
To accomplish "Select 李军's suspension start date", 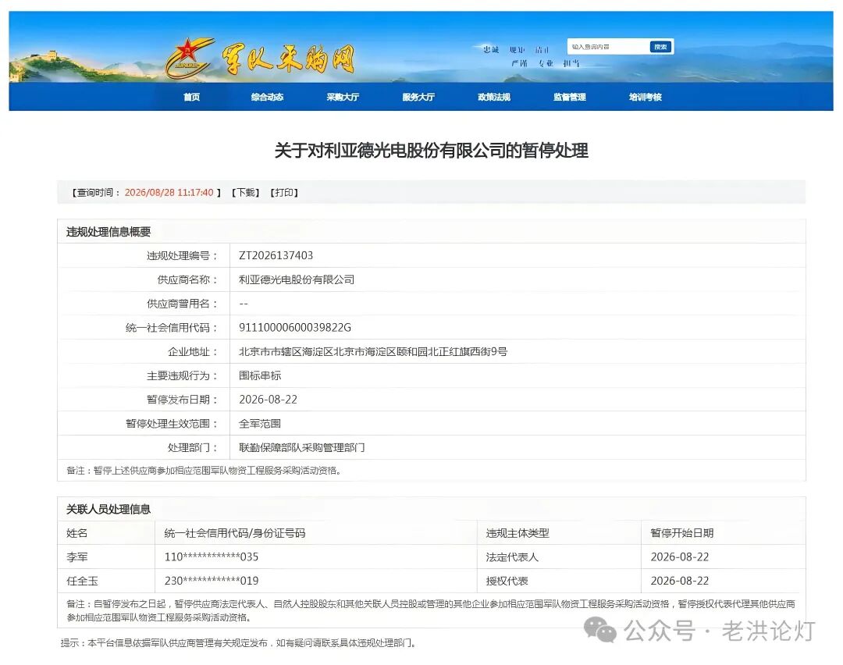I will (680, 557).
